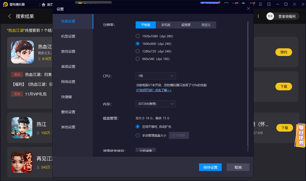Open the VT如何开启 help link
The width and height of the screenshot is (306, 181).
point(154,90)
